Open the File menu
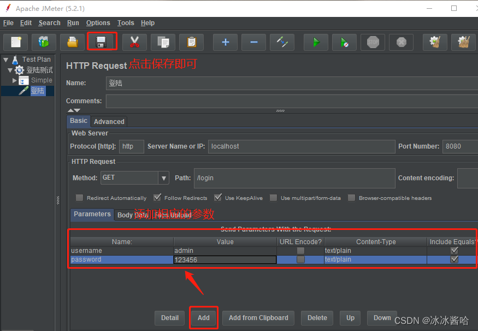 (x=8, y=23)
